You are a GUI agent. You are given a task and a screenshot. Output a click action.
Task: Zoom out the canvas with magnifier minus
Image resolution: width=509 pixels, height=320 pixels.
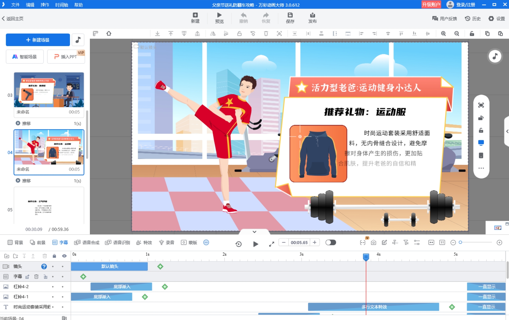click(457, 34)
